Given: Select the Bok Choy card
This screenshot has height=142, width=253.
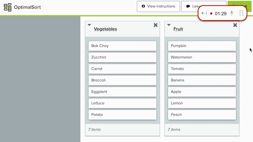Looking at the screenshot, I should 122,46.
